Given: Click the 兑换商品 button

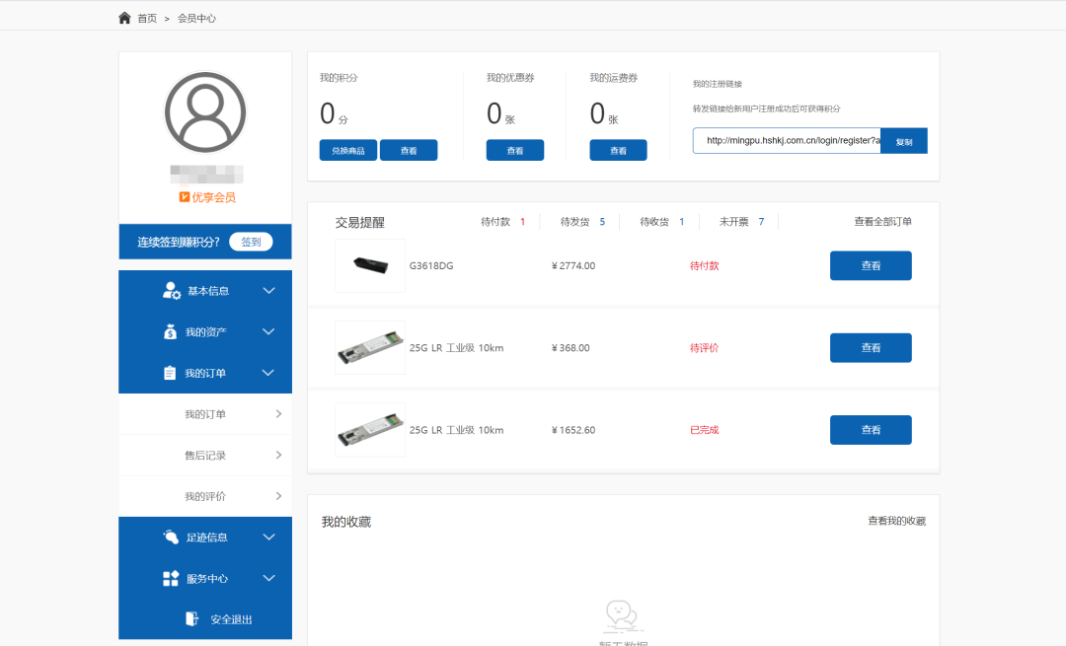Looking at the screenshot, I should [x=348, y=150].
